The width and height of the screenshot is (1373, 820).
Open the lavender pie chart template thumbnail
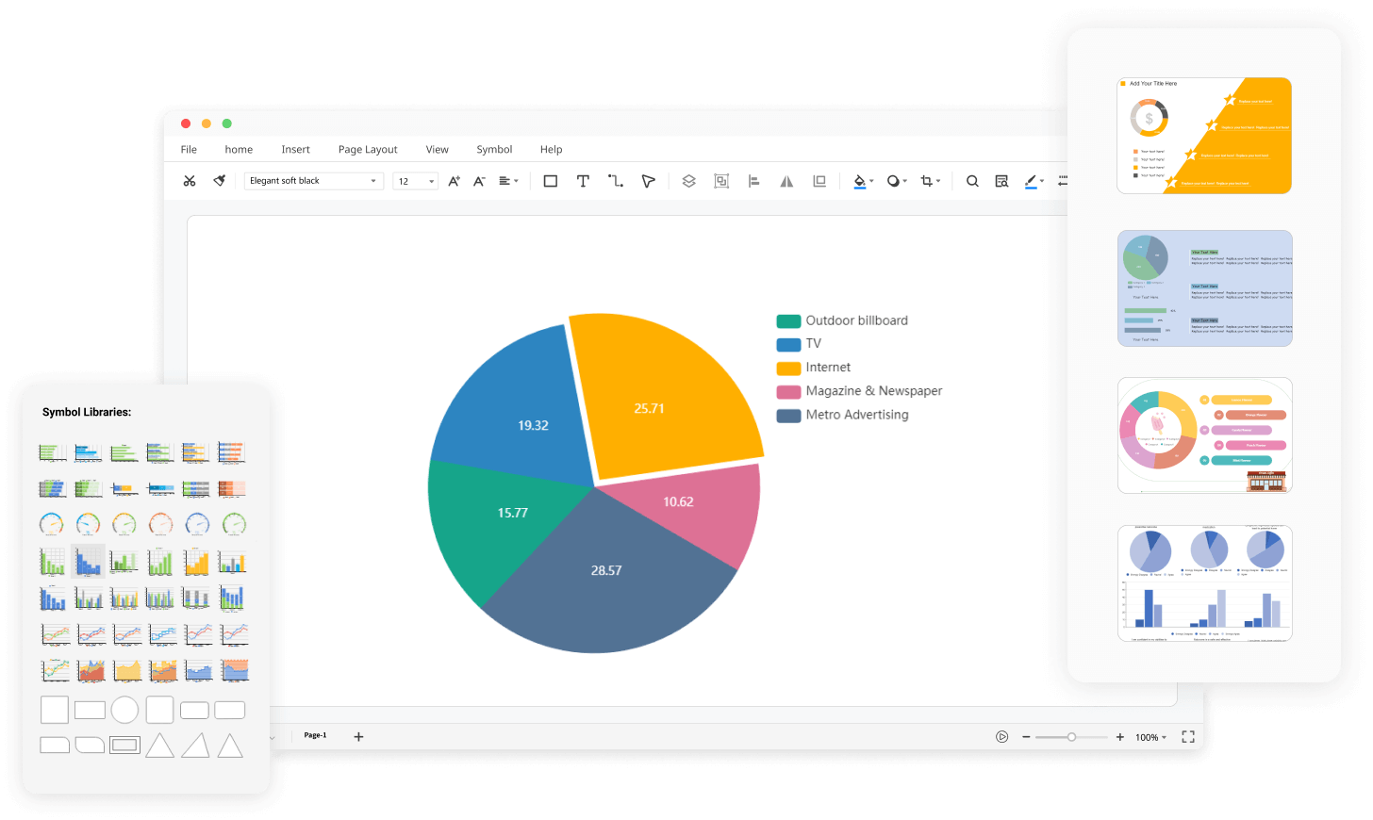pos(1204,288)
